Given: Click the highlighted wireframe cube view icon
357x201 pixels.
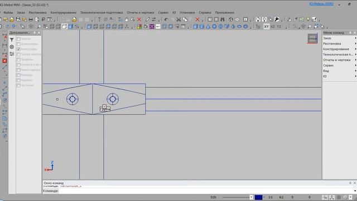Looking at the screenshot, I should coord(65,27).
